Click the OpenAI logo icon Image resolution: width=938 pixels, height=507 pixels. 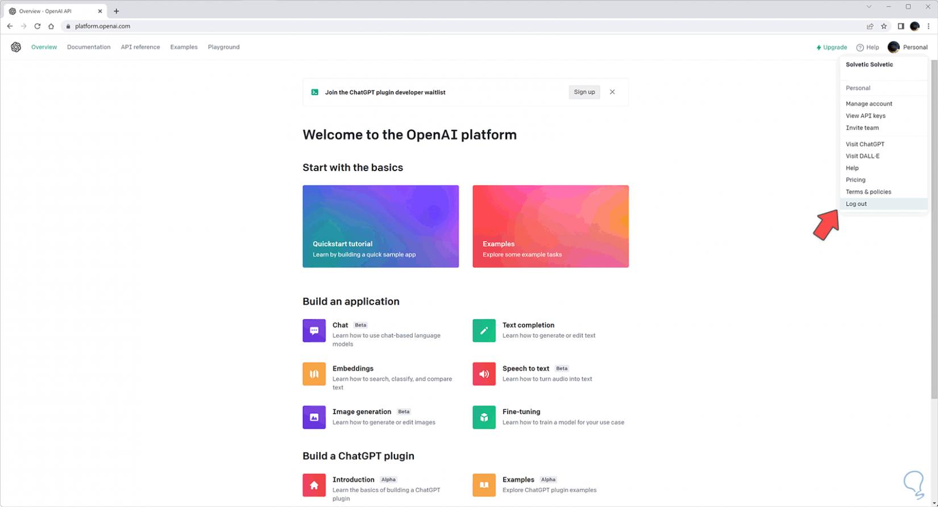coord(16,47)
